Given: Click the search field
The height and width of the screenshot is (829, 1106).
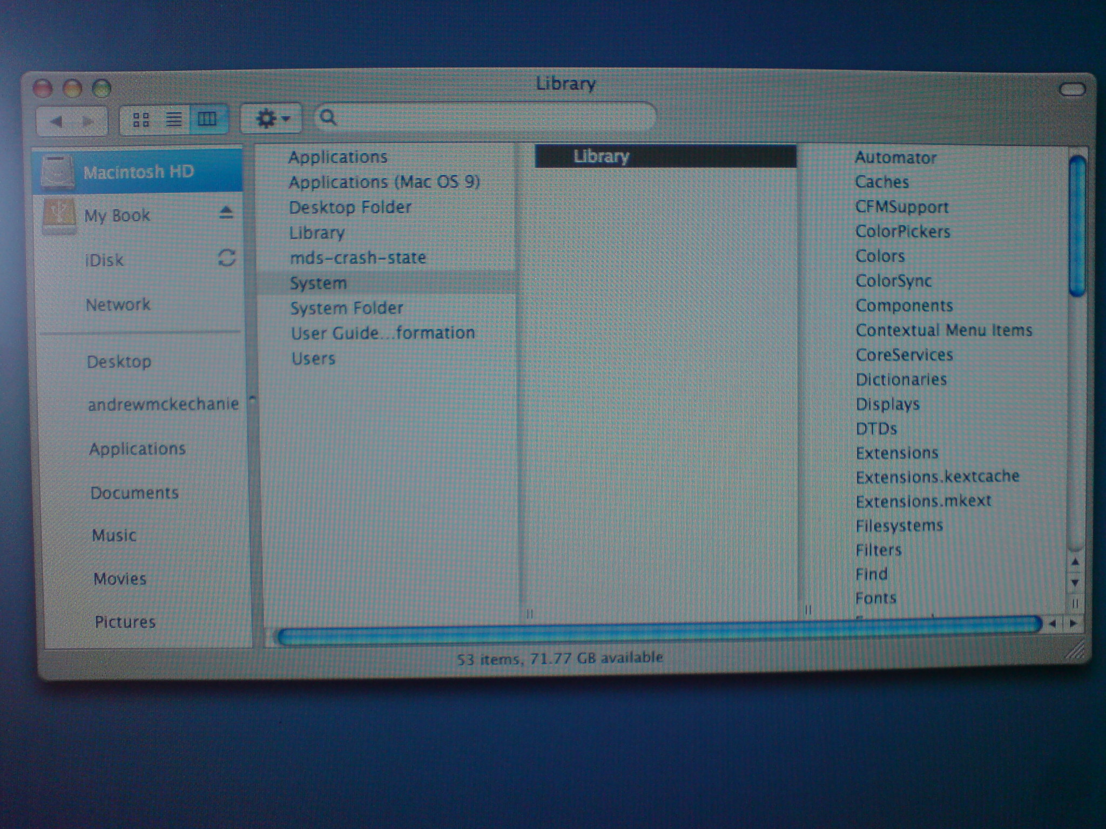Looking at the screenshot, I should coord(486,117).
